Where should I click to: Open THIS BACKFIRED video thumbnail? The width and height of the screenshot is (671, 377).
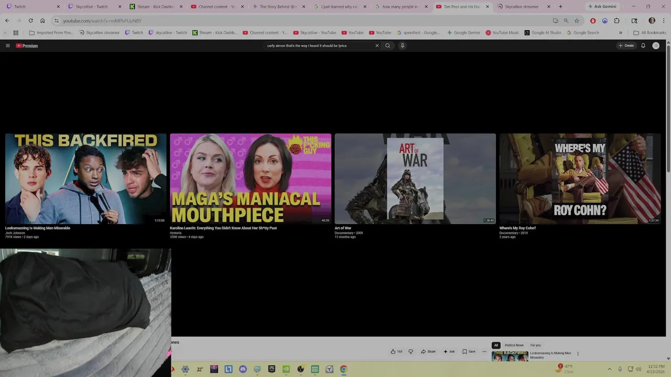[x=85, y=179]
